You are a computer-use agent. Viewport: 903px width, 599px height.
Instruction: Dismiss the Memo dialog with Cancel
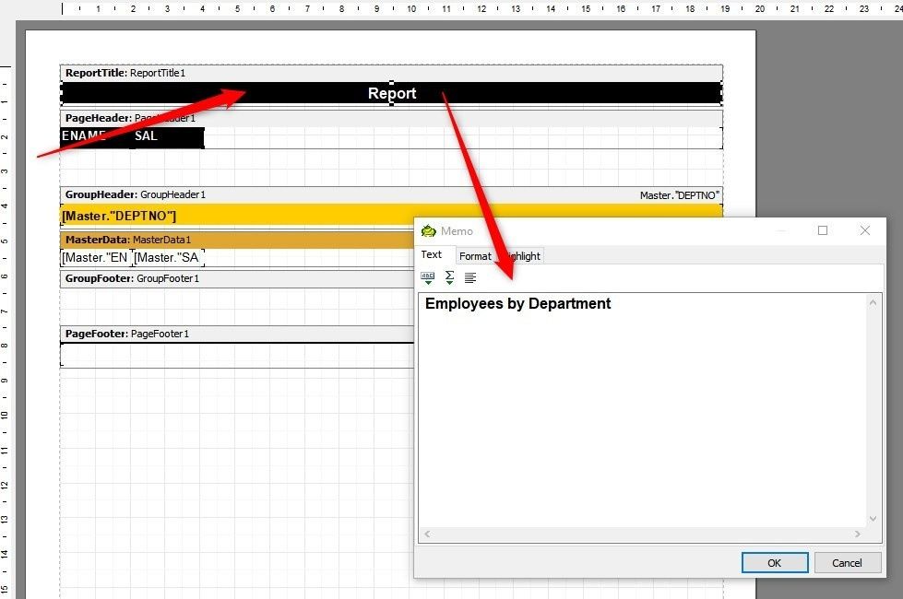point(846,562)
